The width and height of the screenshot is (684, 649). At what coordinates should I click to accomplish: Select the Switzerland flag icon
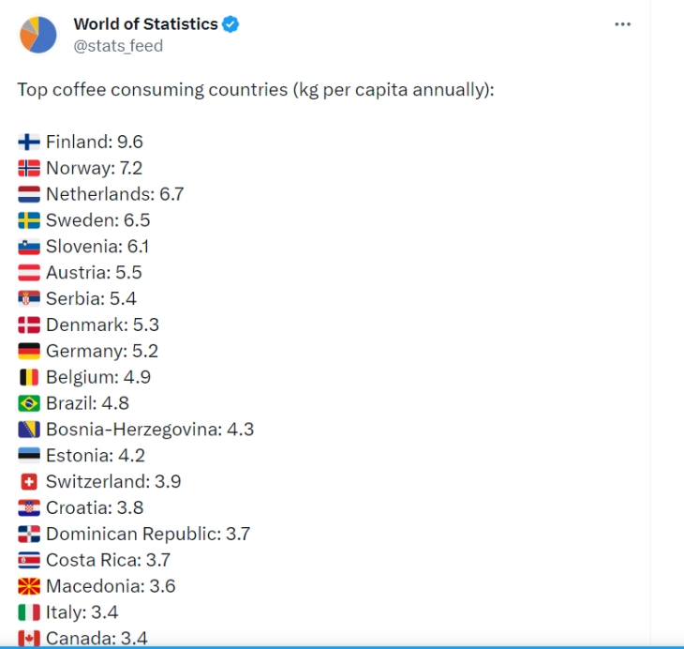point(29,482)
